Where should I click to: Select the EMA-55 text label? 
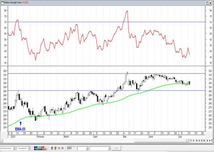click(20, 129)
